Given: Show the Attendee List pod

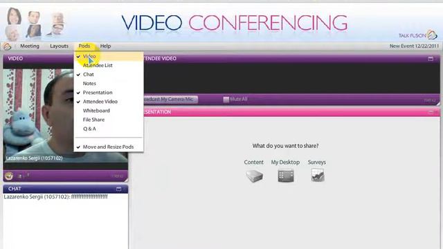Looking at the screenshot, I should (109, 65).
